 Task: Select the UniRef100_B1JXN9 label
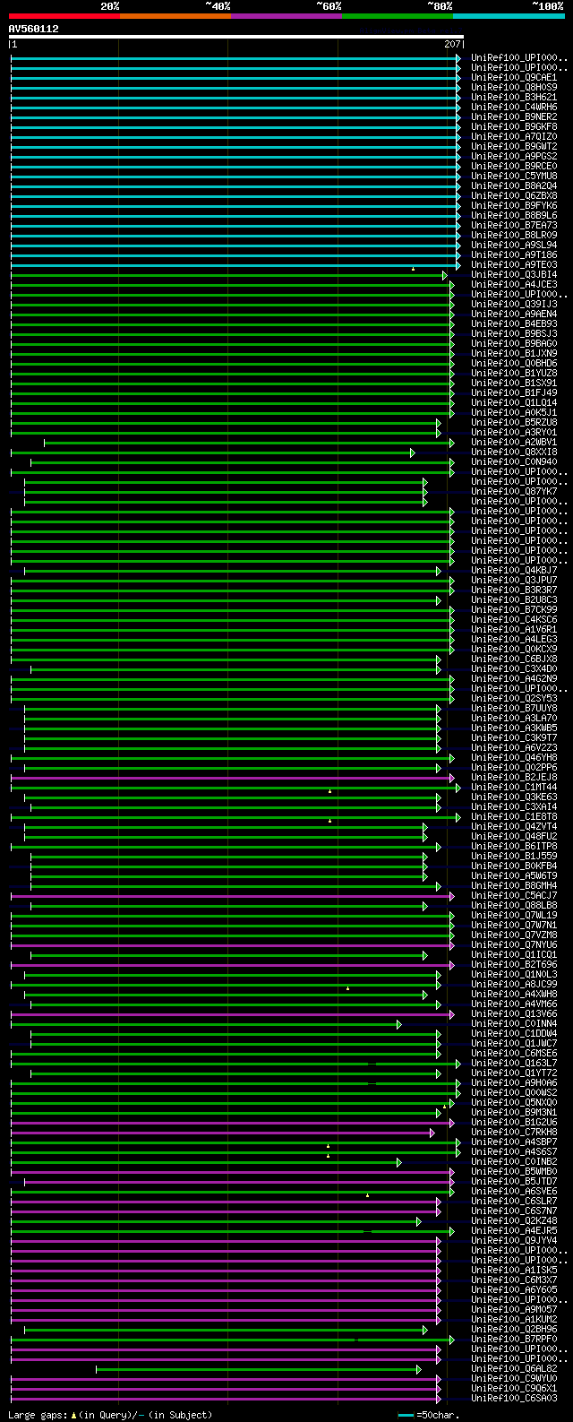click(x=514, y=354)
